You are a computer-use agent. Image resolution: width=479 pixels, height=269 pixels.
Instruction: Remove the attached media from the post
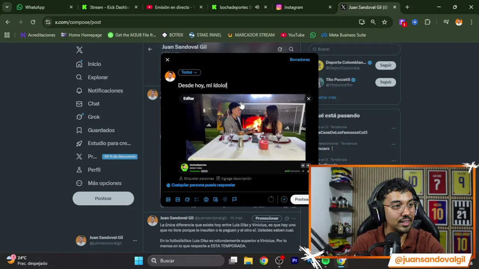point(308,99)
